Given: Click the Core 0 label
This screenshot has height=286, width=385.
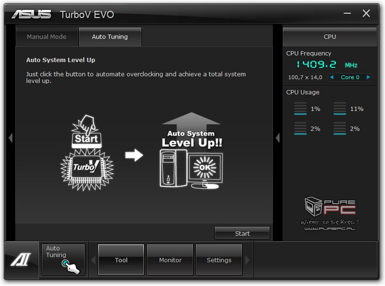Looking at the screenshot, I should 350,77.
